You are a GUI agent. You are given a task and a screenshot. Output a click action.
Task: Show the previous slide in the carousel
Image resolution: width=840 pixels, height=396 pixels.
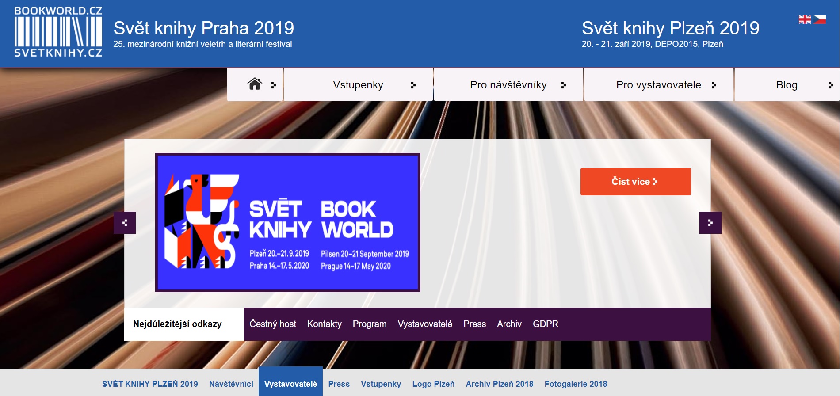click(125, 223)
